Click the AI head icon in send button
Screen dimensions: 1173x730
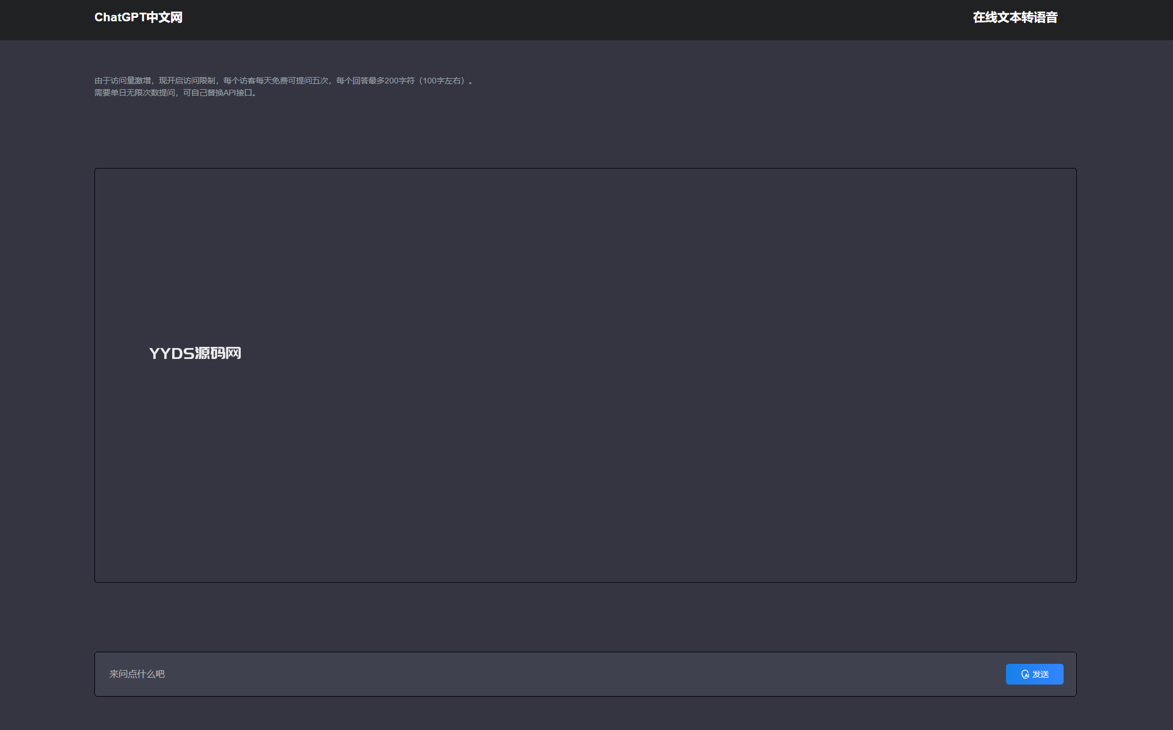1025,674
